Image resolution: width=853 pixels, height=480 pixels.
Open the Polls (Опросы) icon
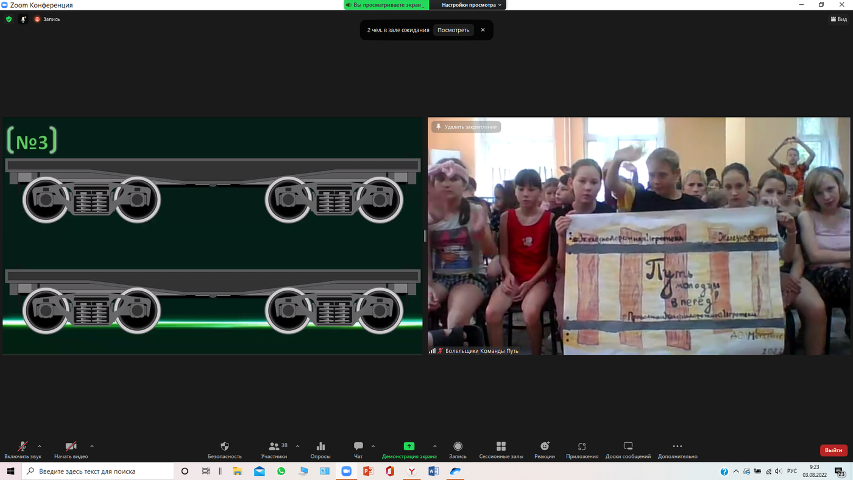320,447
